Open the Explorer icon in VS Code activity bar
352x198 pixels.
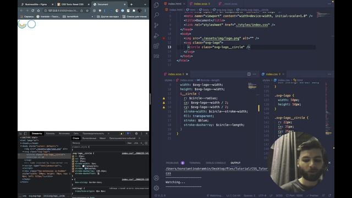(x=156, y=5)
